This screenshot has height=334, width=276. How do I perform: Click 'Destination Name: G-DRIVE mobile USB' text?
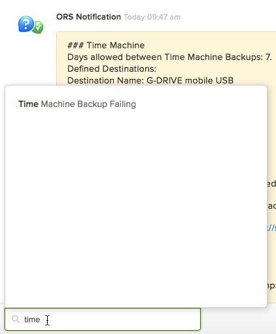[x=150, y=80]
